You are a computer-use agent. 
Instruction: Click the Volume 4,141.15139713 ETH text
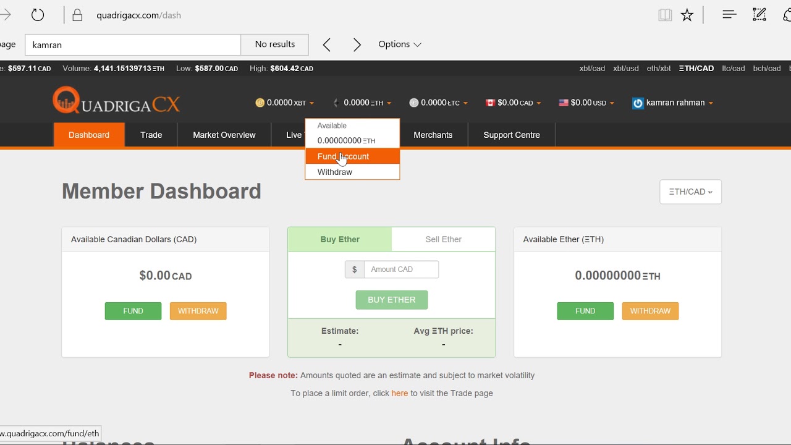point(114,69)
